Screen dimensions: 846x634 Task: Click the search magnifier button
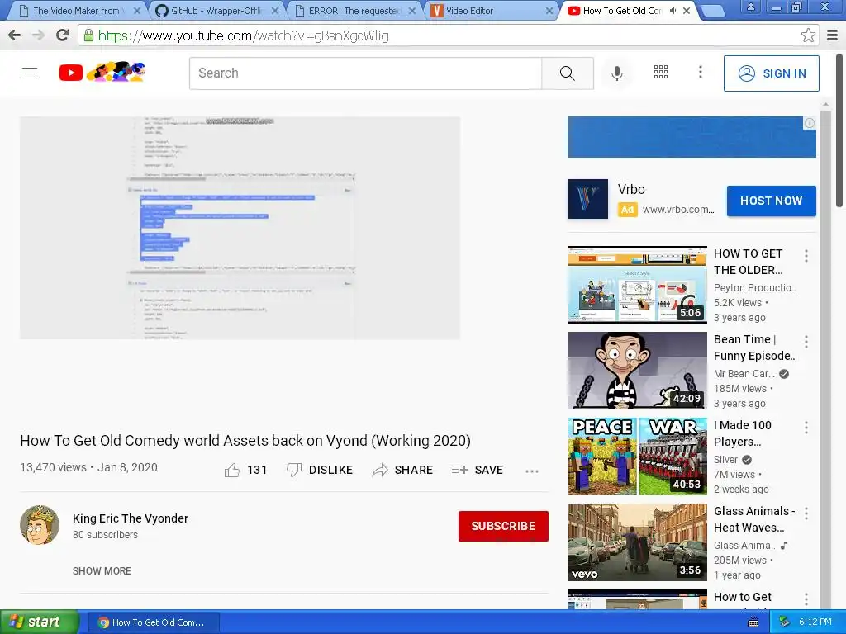click(x=567, y=73)
